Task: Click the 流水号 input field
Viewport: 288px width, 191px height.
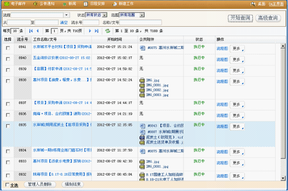Action: [x=91, y=23]
